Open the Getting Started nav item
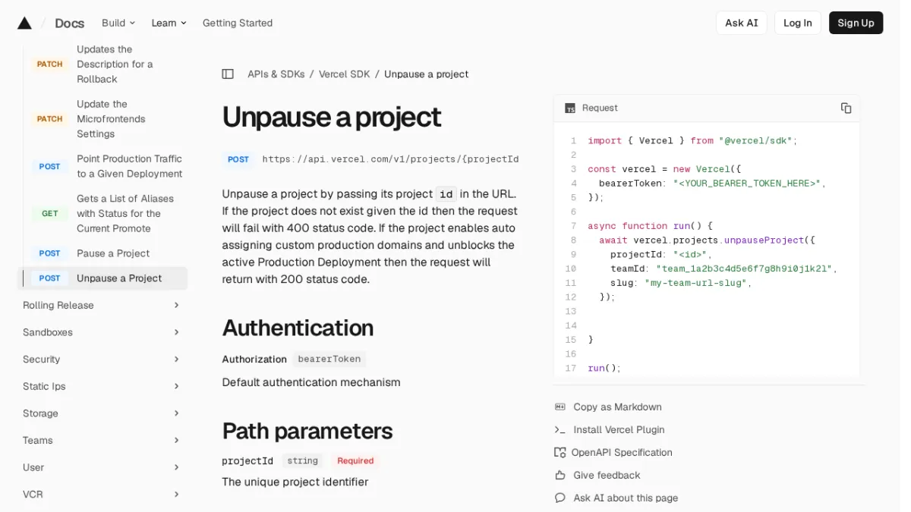Screen dimensions: 911x512 238,23
